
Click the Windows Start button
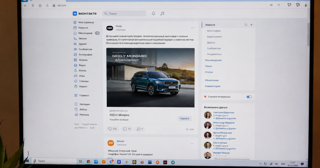point(27,161)
